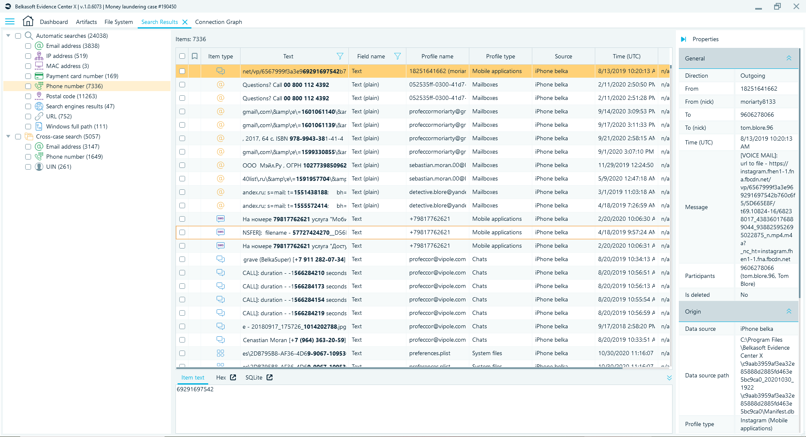The height and width of the screenshot is (437, 806).
Task: Click the Search engines results globe icon
Action: pos(39,106)
